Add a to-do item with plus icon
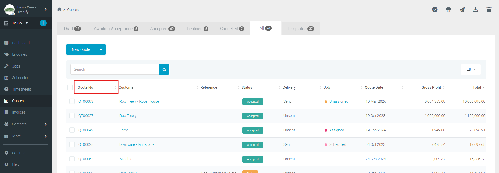The height and width of the screenshot is (173, 499). coord(43,23)
